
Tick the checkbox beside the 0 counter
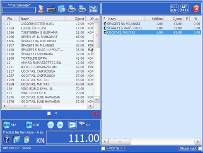pyautogui.click(x=49, y=113)
